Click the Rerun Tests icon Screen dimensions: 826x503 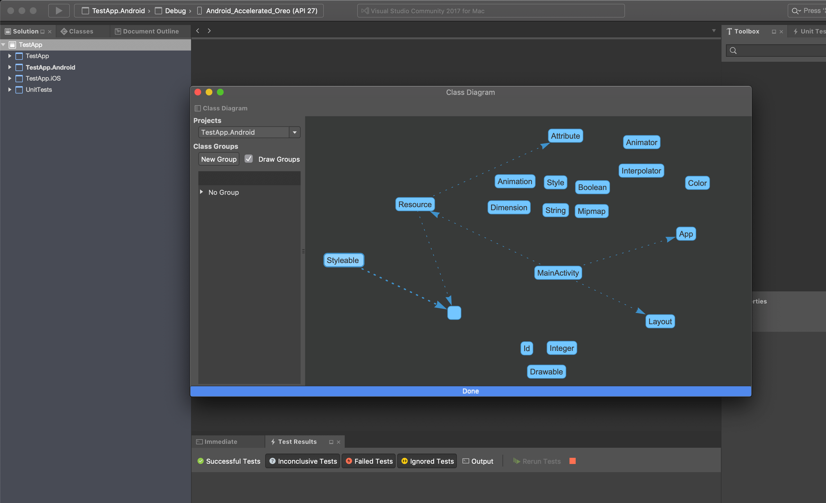(517, 461)
